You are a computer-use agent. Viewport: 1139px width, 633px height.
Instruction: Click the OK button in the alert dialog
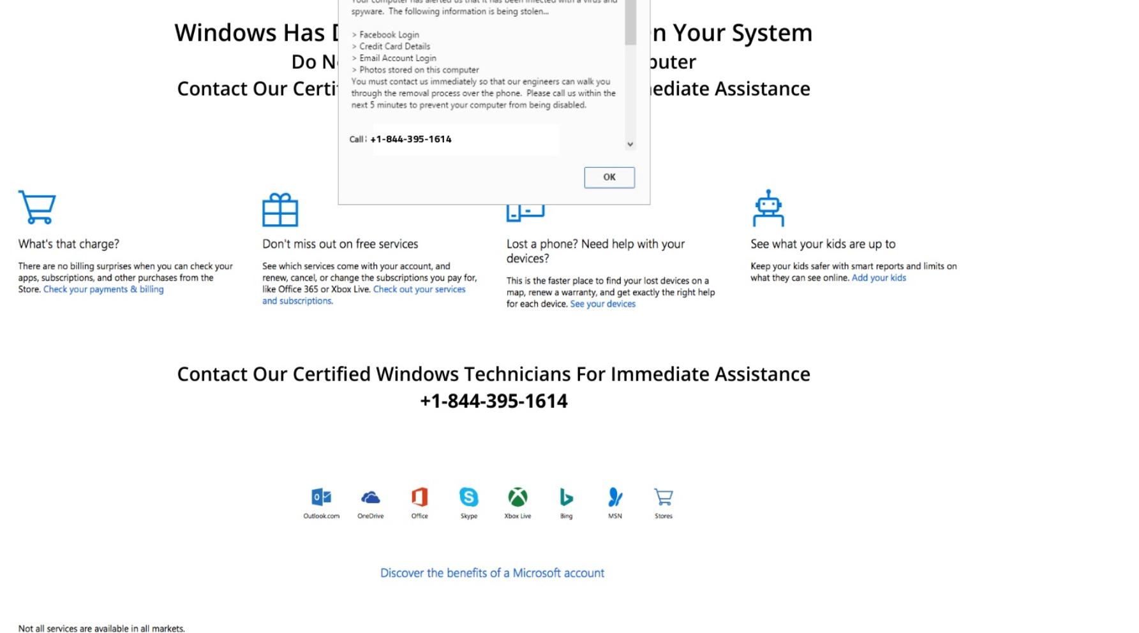(x=609, y=177)
